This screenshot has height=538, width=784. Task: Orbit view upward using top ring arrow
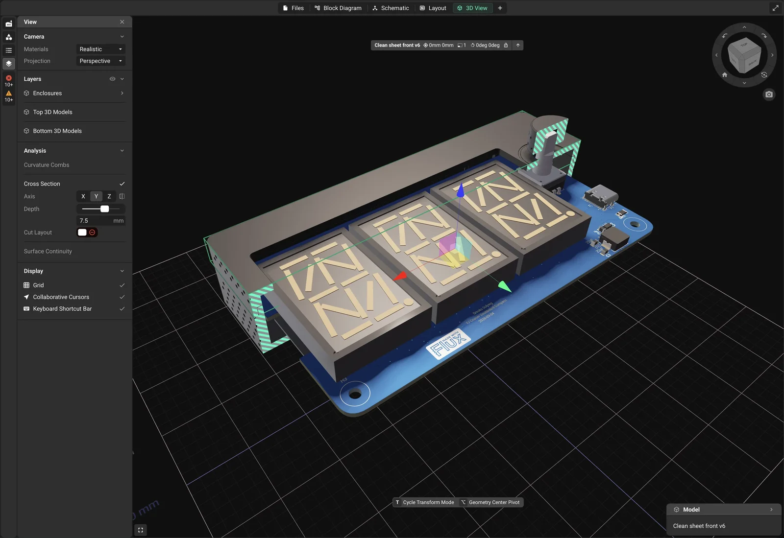pyautogui.click(x=744, y=27)
